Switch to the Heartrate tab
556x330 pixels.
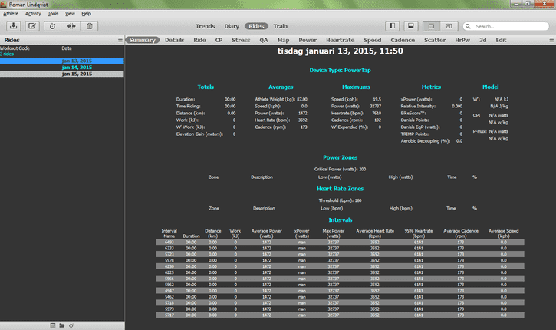click(340, 40)
